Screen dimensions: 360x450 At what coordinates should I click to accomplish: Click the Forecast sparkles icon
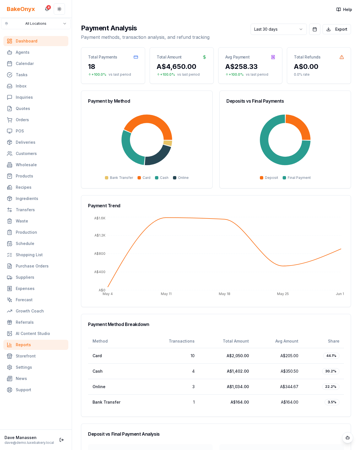click(x=10, y=300)
